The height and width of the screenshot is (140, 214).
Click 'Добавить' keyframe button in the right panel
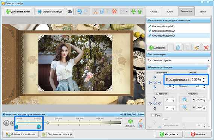tap(157, 48)
